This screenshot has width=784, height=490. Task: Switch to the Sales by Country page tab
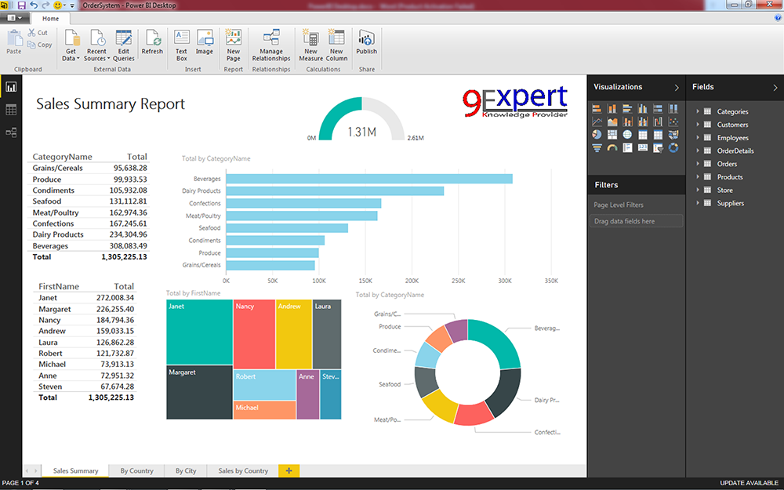click(x=243, y=470)
